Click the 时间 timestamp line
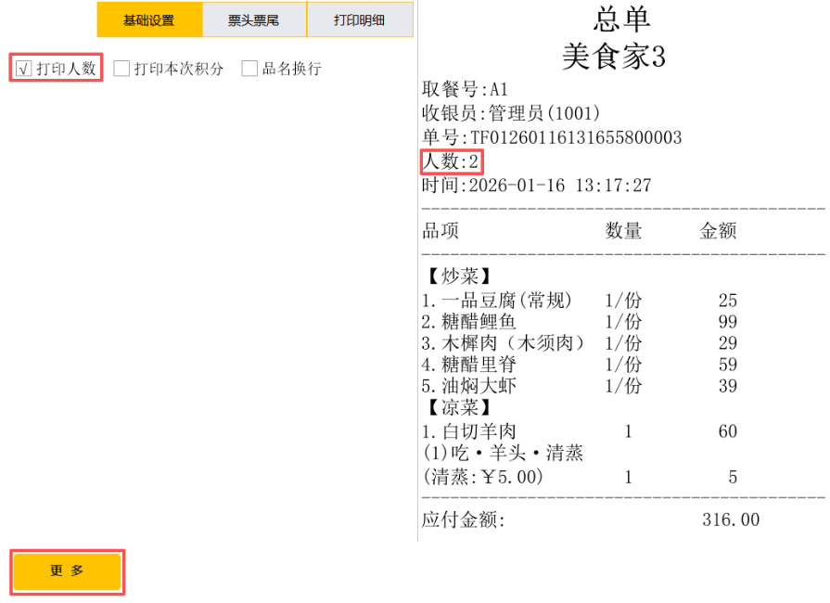The height and width of the screenshot is (603, 830). point(537,186)
